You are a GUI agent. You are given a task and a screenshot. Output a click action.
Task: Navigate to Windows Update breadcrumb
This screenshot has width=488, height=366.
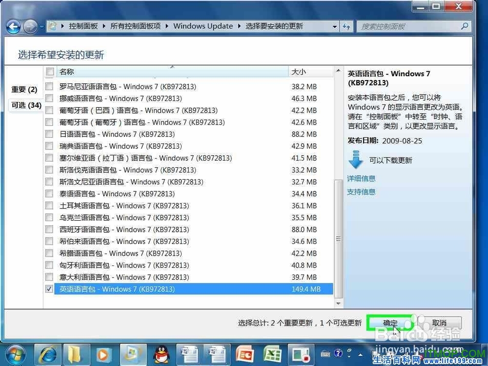point(203,26)
